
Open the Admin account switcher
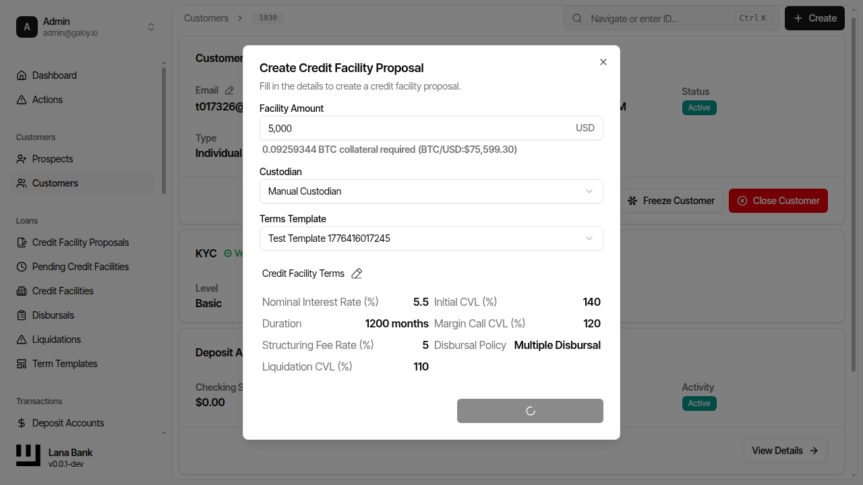[85, 27]
